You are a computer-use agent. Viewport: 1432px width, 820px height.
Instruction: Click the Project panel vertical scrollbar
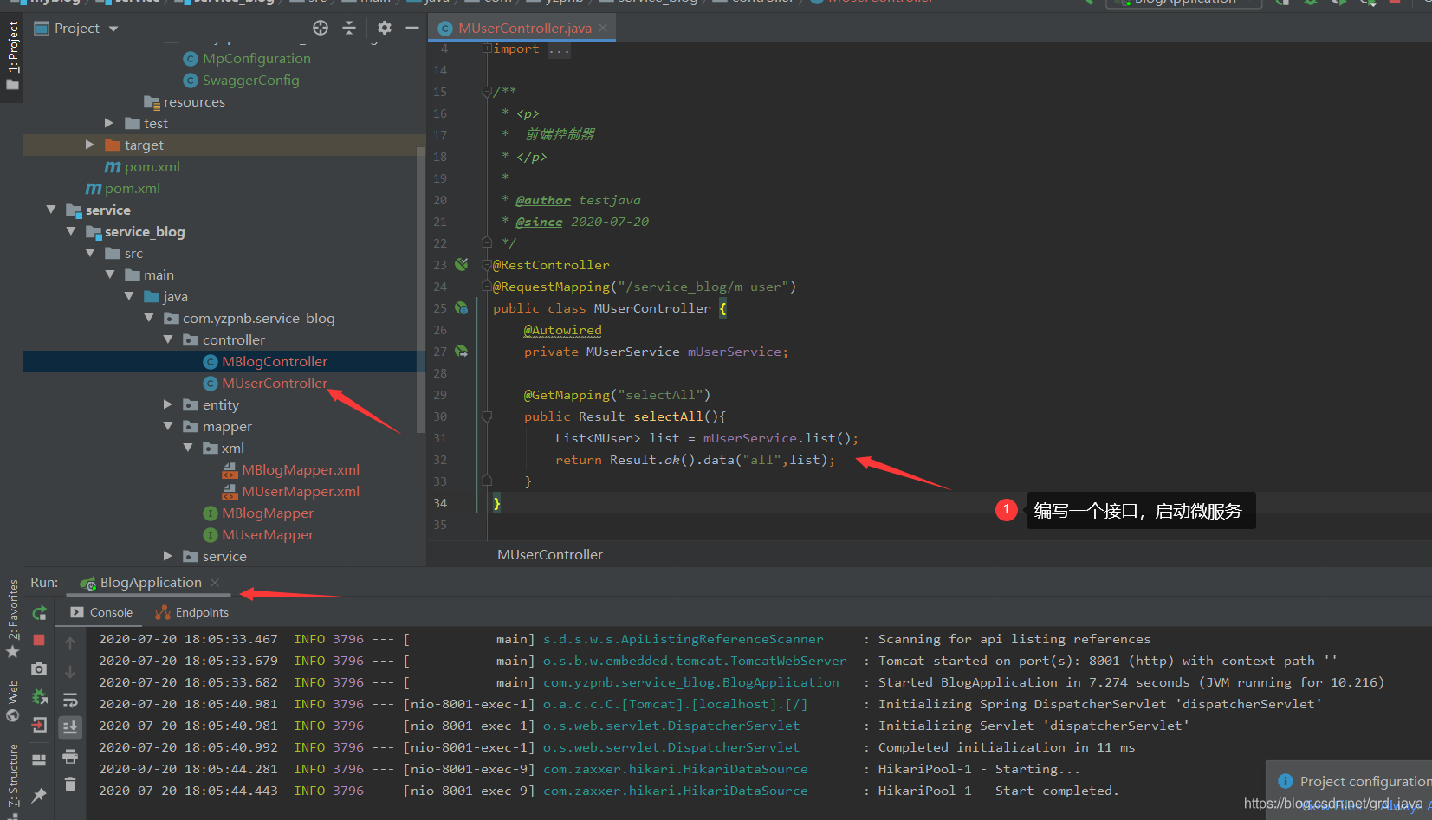(421, 289)
